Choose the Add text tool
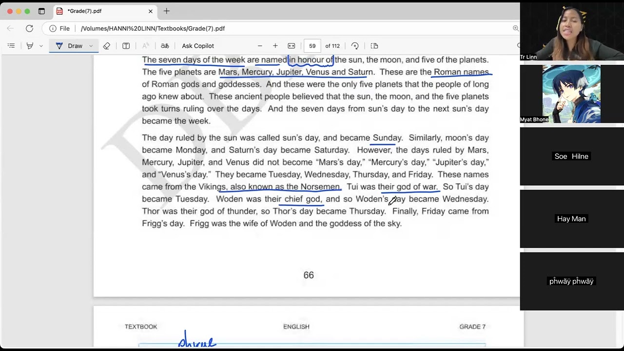Image resolution: width=624 pixels, height=351 pixels. [126, 46]
